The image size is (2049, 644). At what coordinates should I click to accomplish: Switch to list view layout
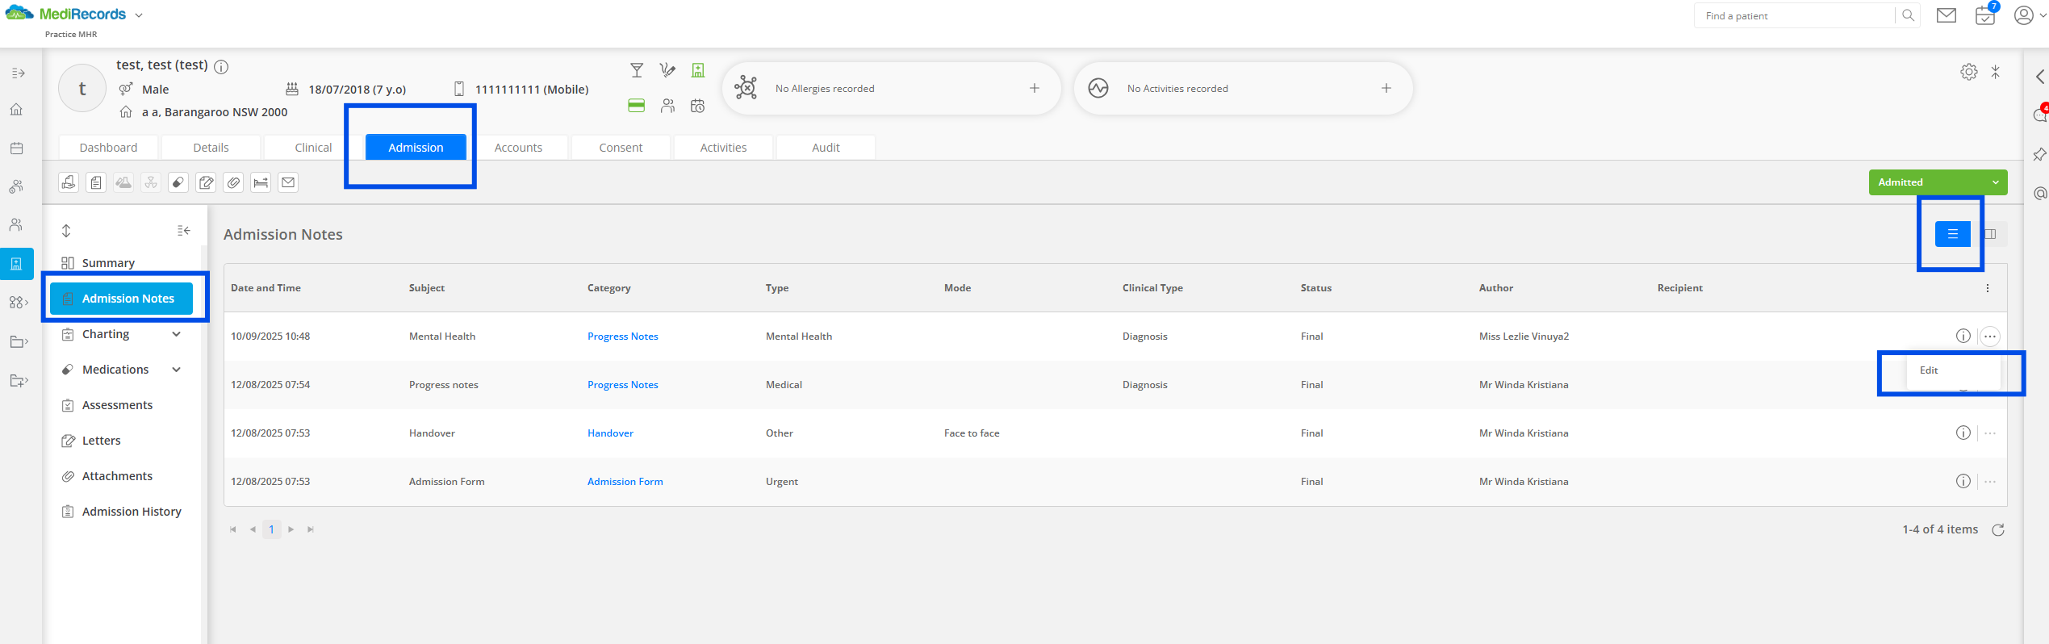click(1952, 234)
